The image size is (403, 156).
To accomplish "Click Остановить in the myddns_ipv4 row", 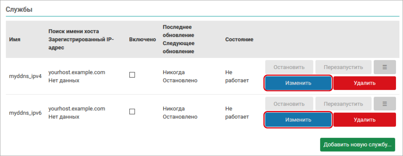I will click(289, 67).
